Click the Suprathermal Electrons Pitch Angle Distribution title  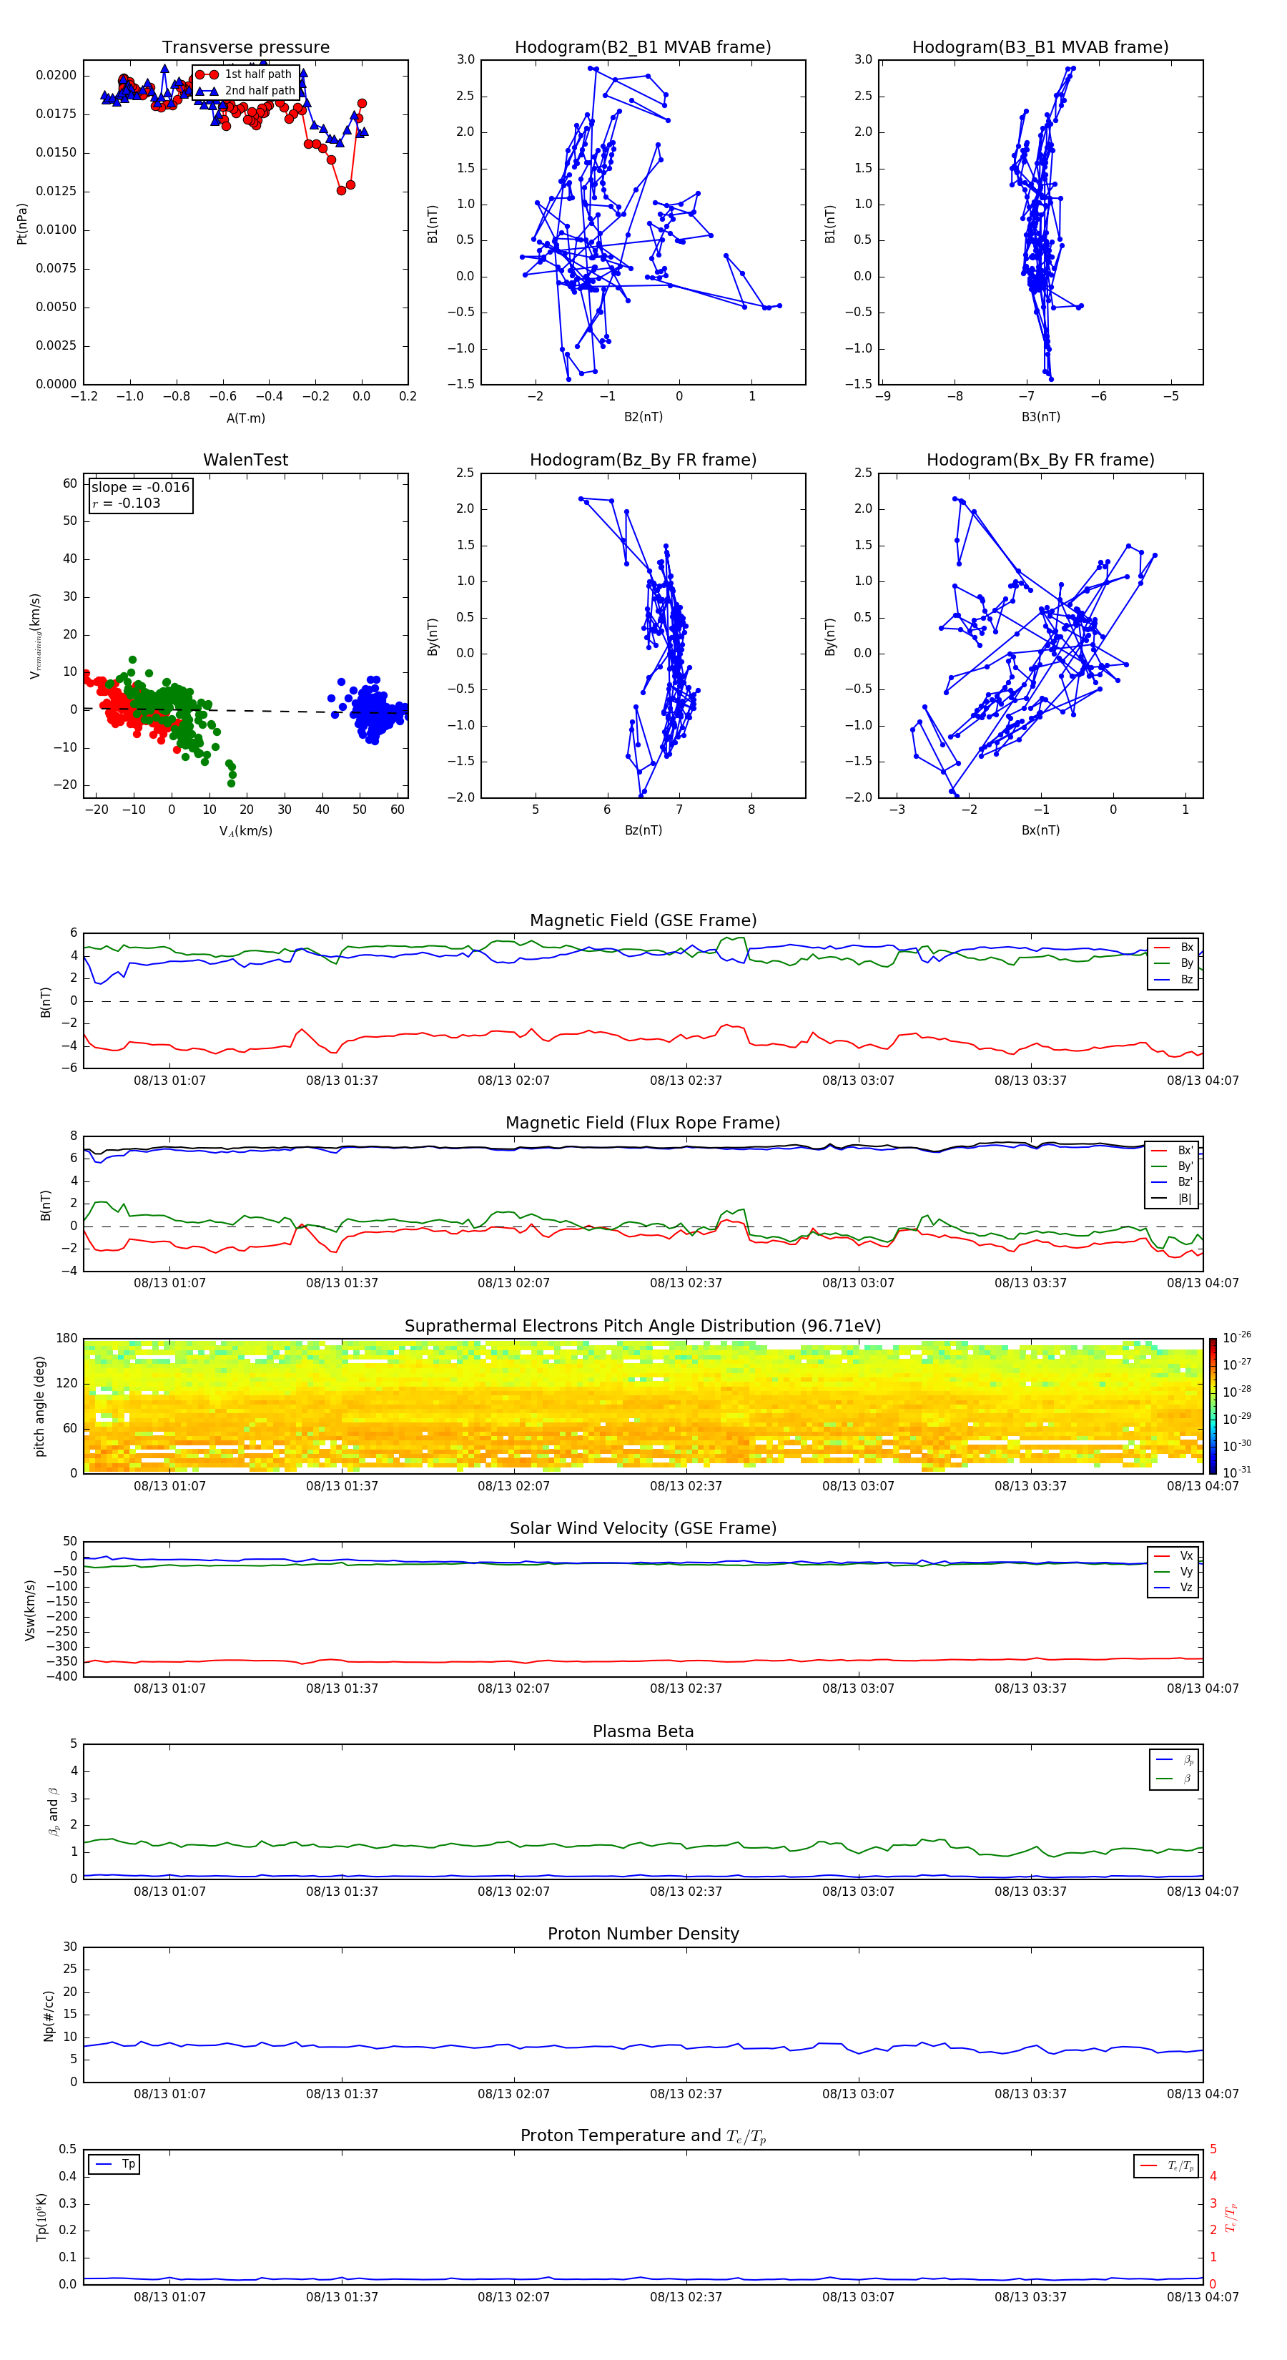point(643,1327)
